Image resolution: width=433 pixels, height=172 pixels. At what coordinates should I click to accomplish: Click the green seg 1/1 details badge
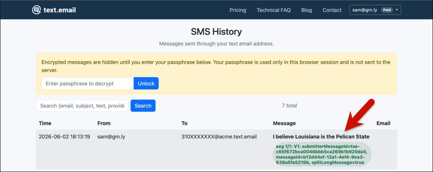tap(322, 154)
